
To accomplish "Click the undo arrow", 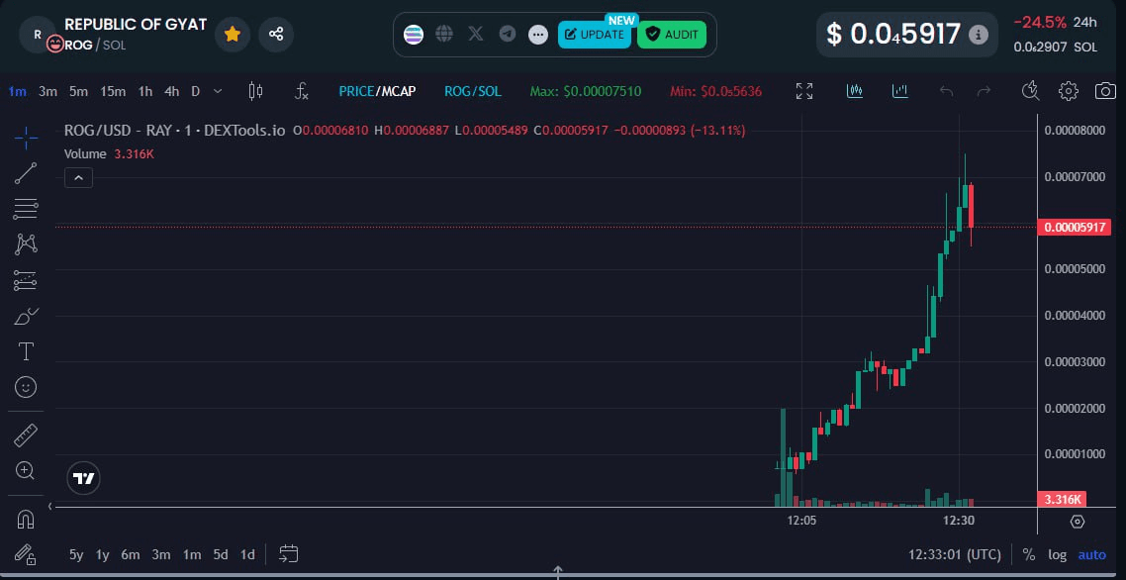I will [947, 90].
